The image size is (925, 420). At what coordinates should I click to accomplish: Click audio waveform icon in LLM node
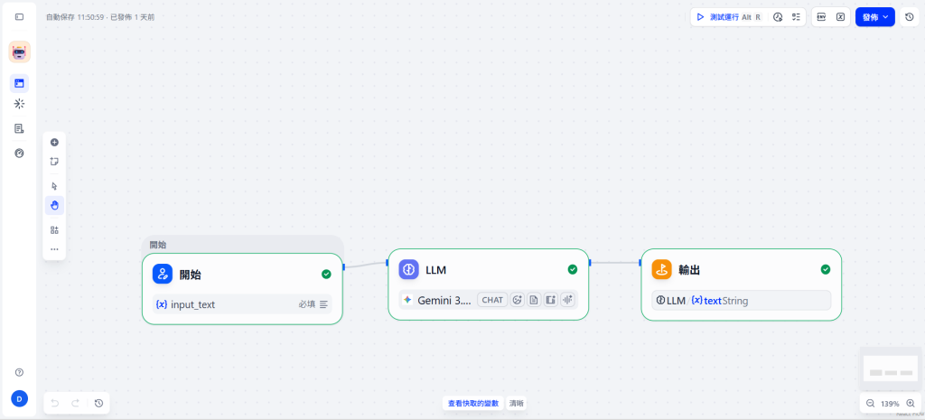pyautogui.click(x=567, y=300)
